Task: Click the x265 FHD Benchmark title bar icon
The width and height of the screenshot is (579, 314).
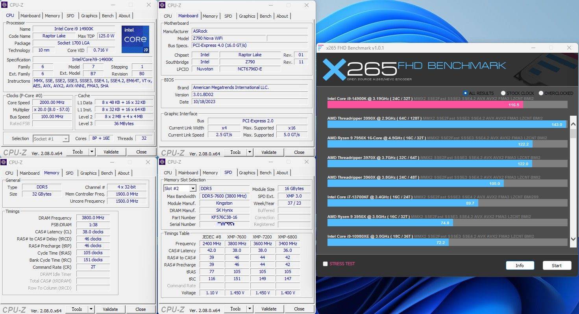Action: click(x=321, y=48)
